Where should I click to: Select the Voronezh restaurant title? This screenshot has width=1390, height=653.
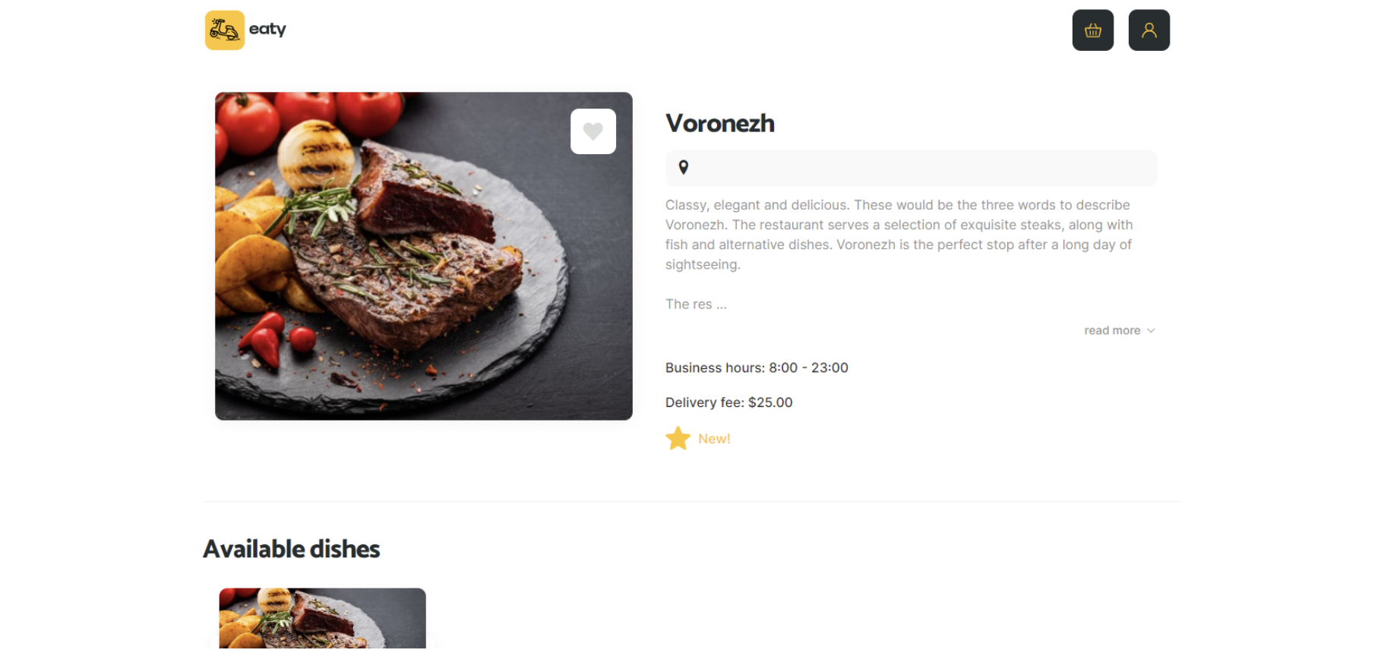pos(719,124)
